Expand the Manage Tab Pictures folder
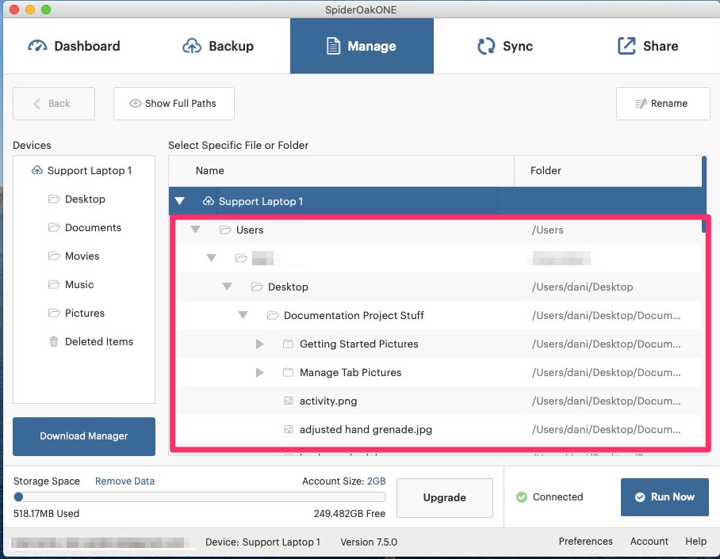The height and width of the screenshot is (559, 720). click(259, 373)
